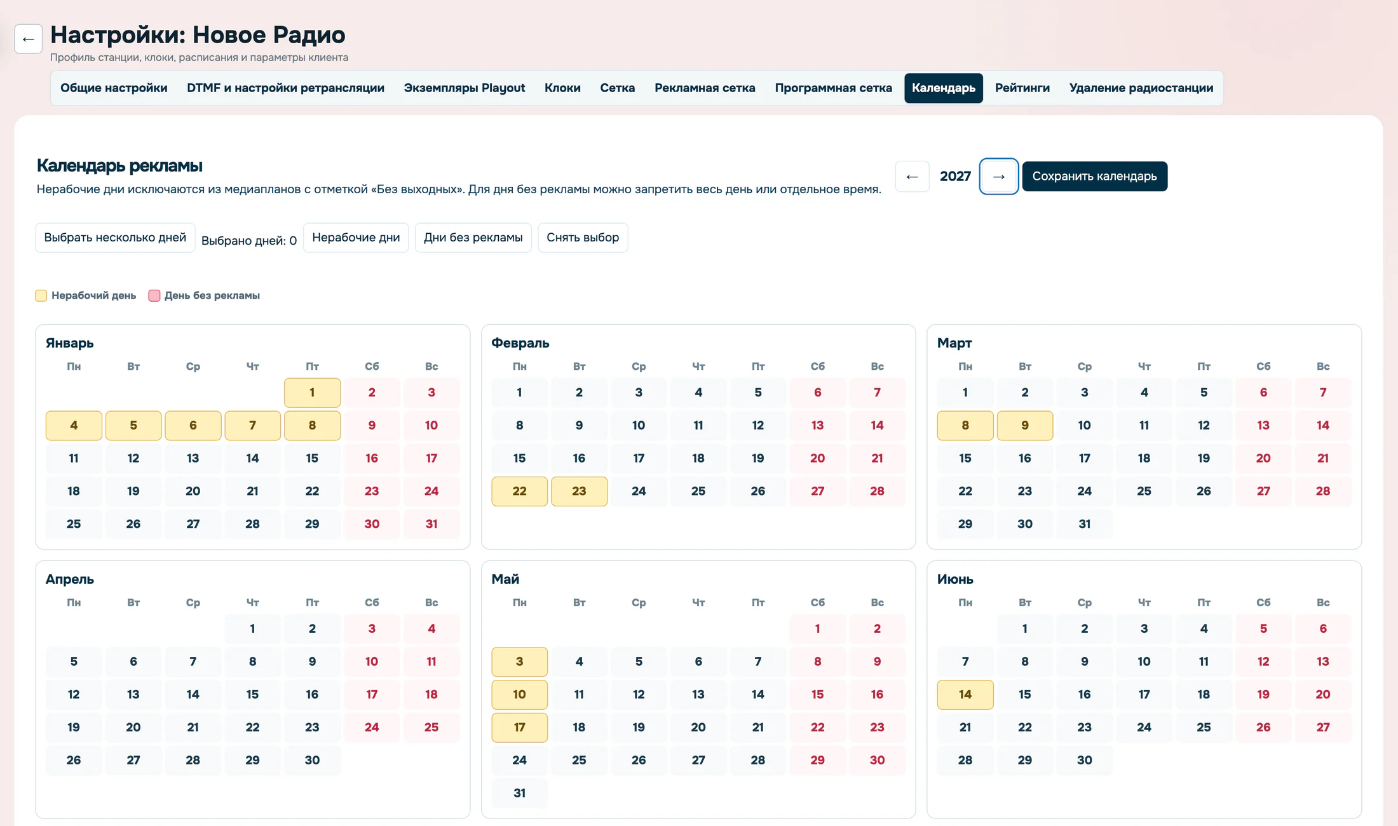Click Выбрать несколько дней button
The height and width of the screenshot is (826, 1398).
coord(115,238)
